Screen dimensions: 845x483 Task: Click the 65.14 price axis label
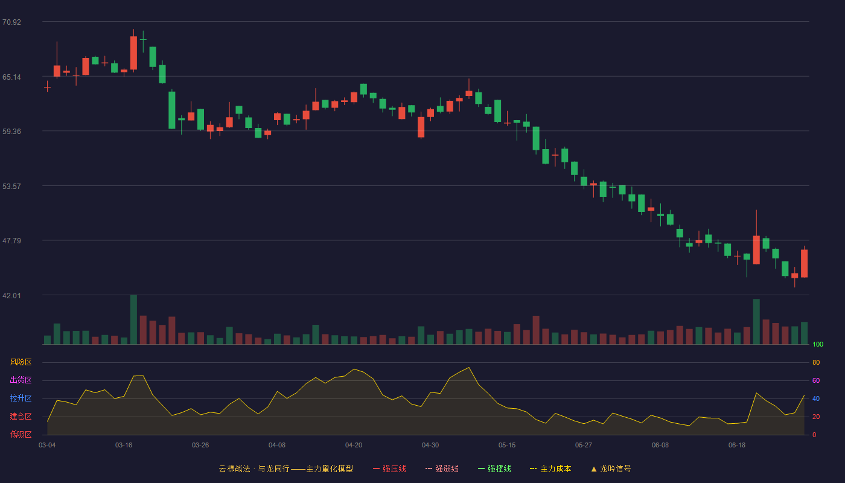coord(11,77)
